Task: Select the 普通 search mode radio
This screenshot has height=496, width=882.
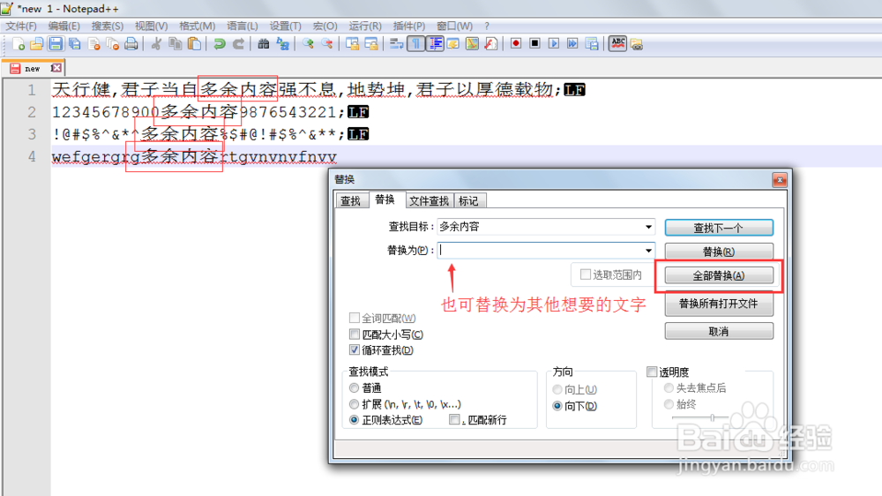Action: 354,388
